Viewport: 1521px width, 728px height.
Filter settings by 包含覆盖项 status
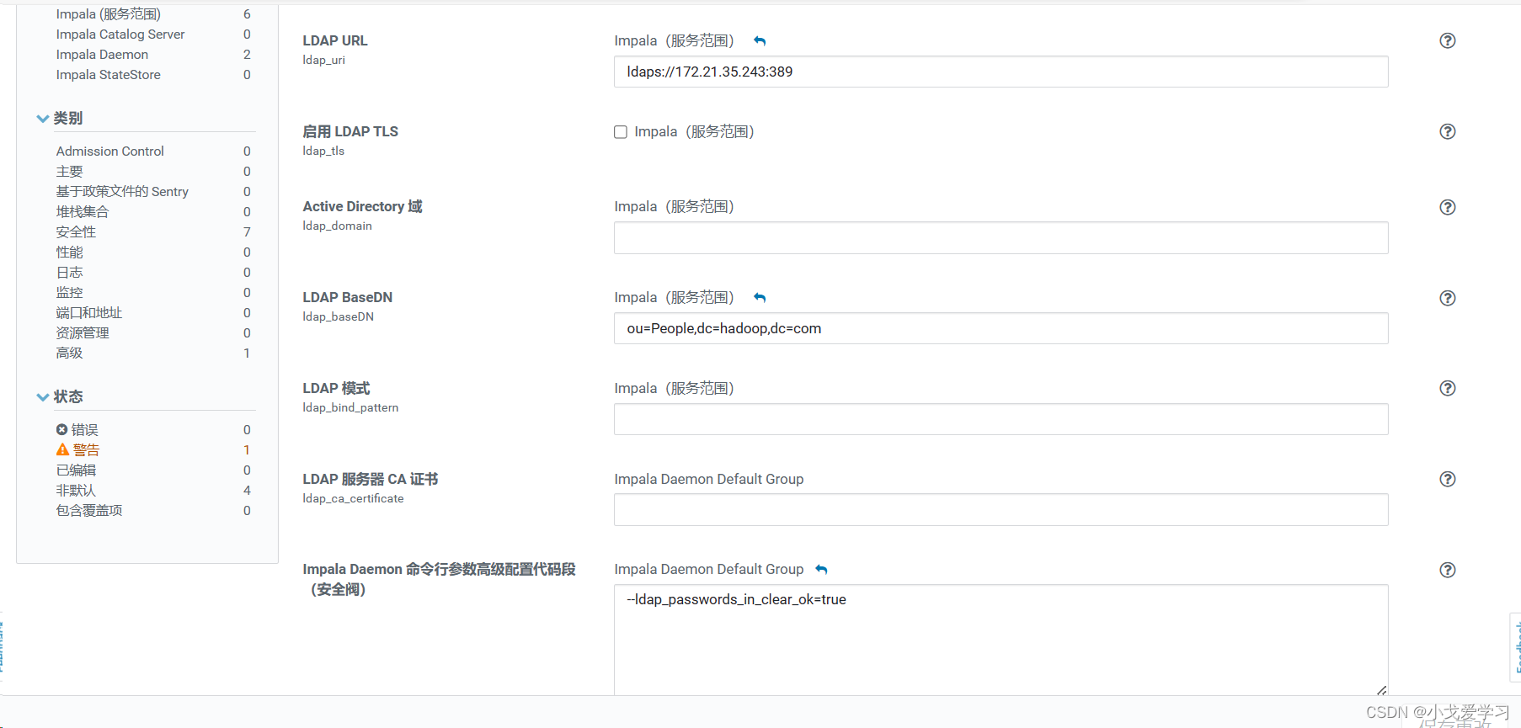[x=89, y=511]
